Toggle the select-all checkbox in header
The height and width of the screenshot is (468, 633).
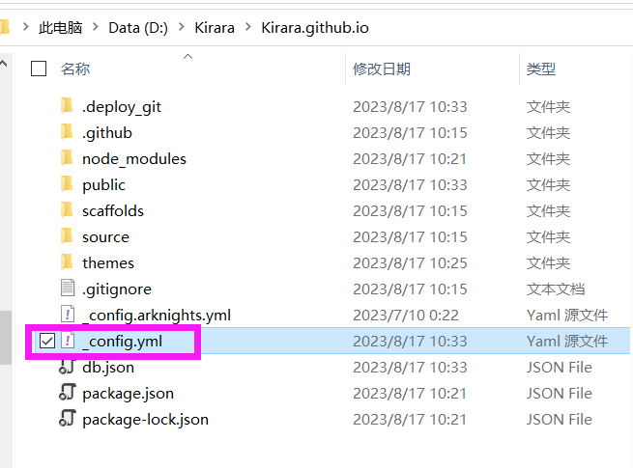coord(39,69)
